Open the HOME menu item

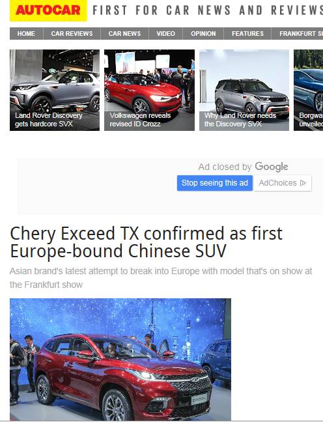click(26, 34)
